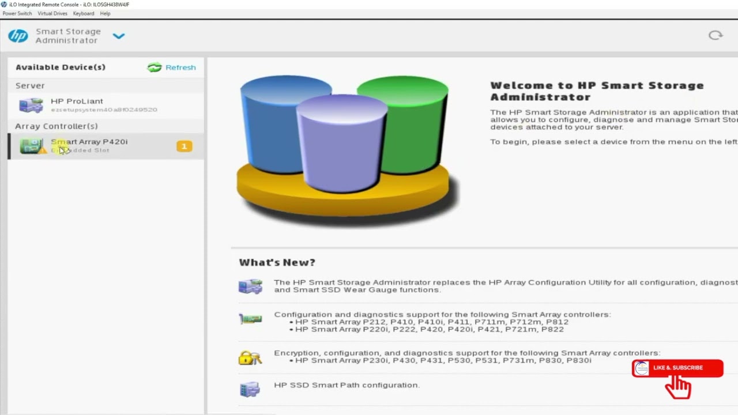738x415 pixels.
Task: Click the Array Controller(s) section label
Action: [x=57, y=126]
